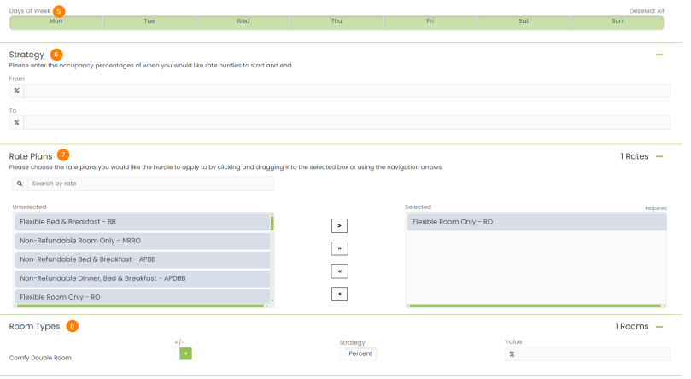This screenshot has height=379, width=691.
Task: Select Non-Refundable Room Only - NRRO rate
Action: point(142,241)
